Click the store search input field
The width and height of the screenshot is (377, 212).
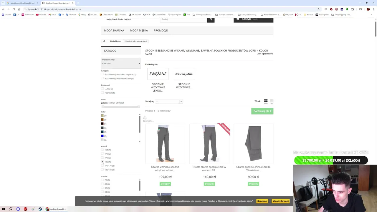[x=183, y=19]
